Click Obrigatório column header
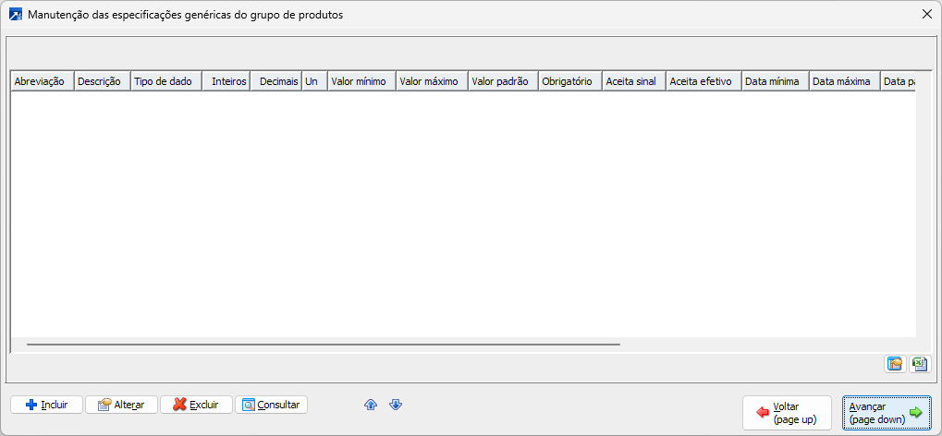Viewport: 942px width, 436px height. click(570, 81)
